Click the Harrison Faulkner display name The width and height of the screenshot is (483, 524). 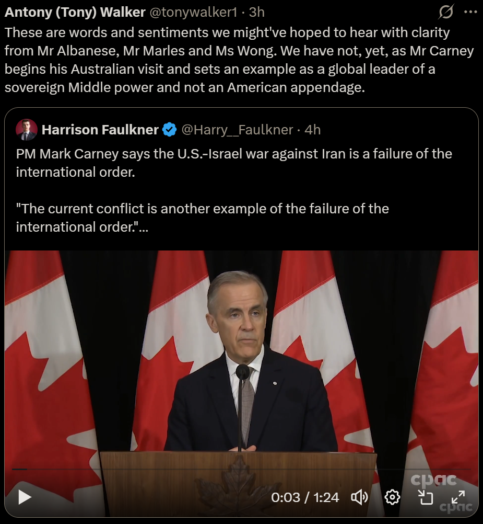(x=100, y=129)
